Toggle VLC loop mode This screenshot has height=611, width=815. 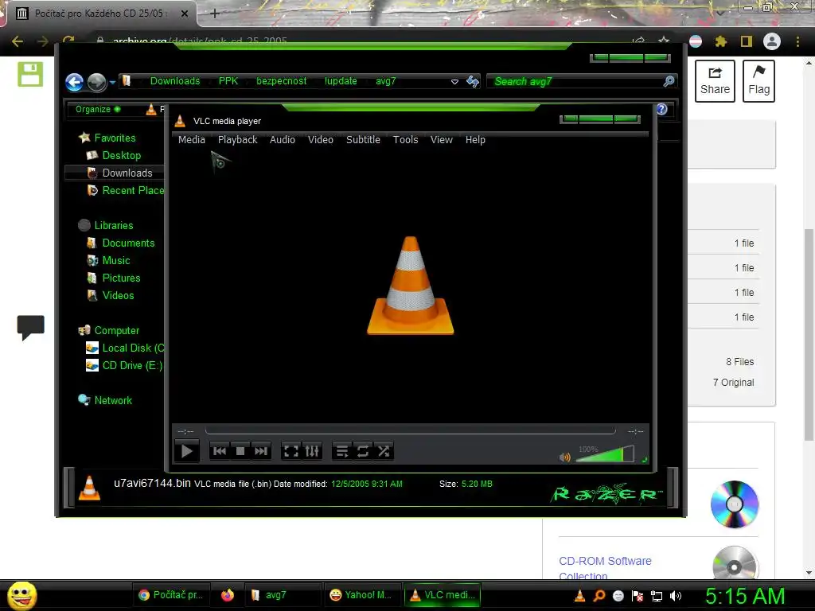coord(363,451)
